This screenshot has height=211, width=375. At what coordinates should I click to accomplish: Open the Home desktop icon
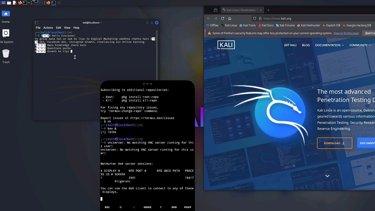[6, 16]
